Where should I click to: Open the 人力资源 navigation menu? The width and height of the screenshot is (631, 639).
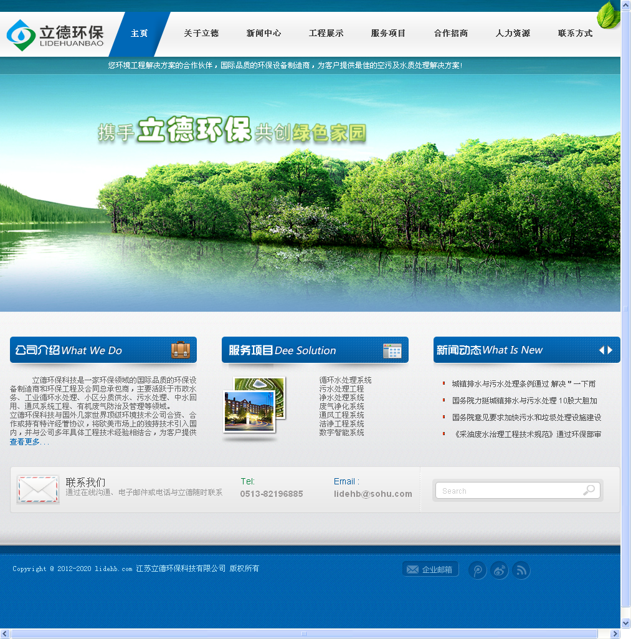(513, 34)
